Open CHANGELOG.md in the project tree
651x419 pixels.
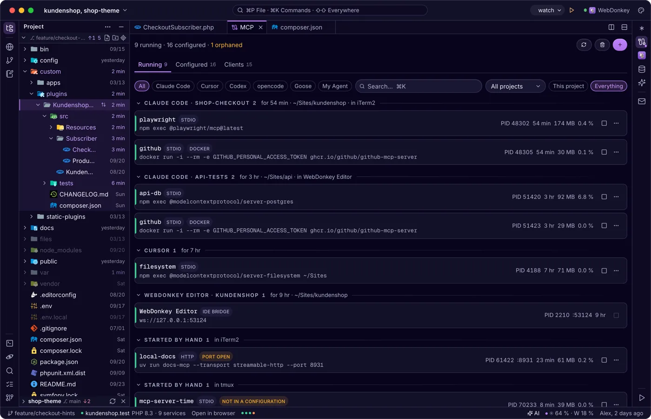tap(84, 194)
